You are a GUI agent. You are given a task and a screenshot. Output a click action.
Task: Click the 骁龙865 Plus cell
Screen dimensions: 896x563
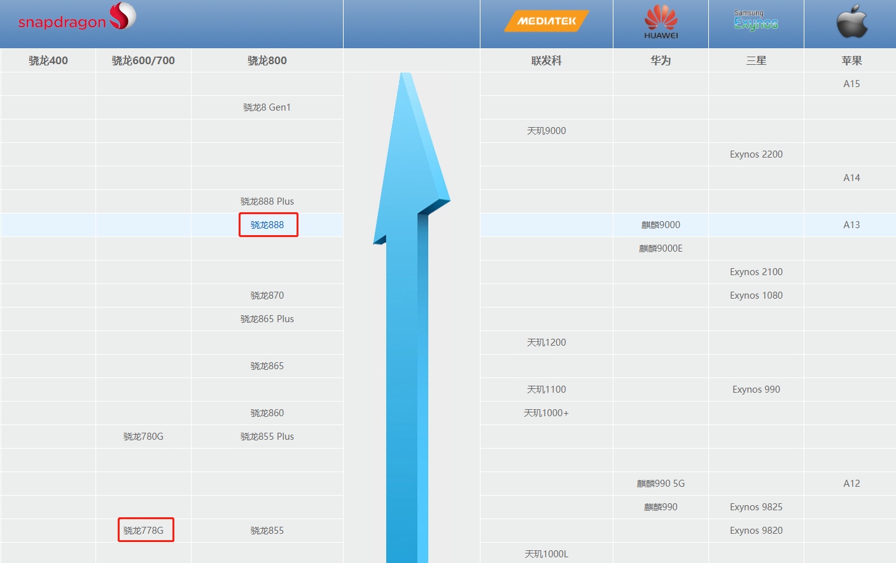coord(267,319)
